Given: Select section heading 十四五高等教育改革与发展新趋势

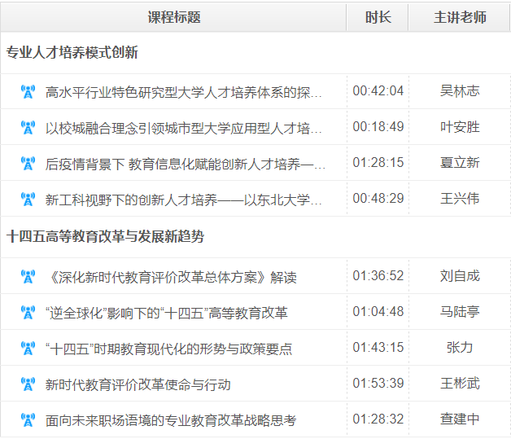Looking at the screenshot, I should [105, 237].
